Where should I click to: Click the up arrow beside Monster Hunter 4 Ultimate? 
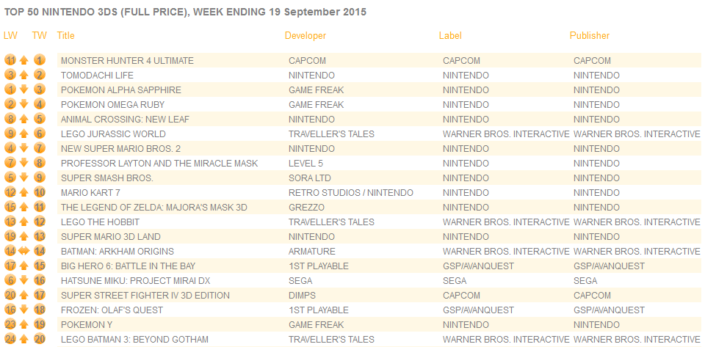pyautogui.click(x=24, y=61)
